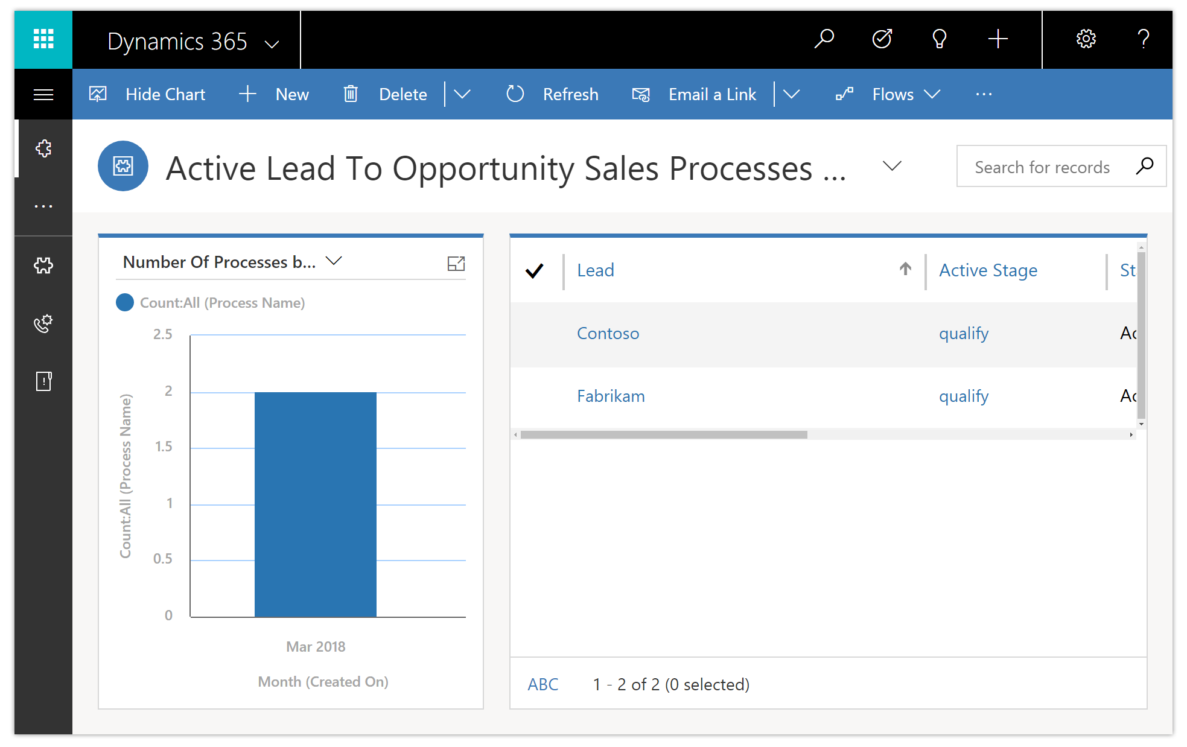Image resolution: width=1187 pixels, height=747 pixels.
Task: Open the command bar overflow ellipsis
Action: (984, 94)
